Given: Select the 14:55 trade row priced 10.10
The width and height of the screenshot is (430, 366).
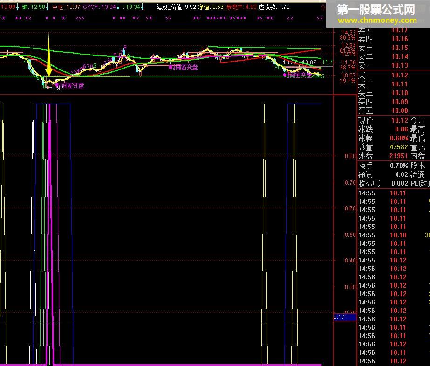Looking at the screenshot, I should [394, 235].
